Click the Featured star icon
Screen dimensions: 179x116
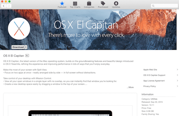click(x=62, y=3)
